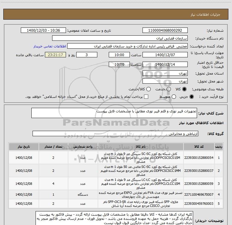Click product code 2239300152880059

(x=199, y=184)
